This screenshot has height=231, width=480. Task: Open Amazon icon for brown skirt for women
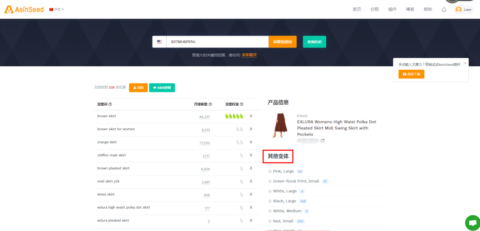coord(251,129)
